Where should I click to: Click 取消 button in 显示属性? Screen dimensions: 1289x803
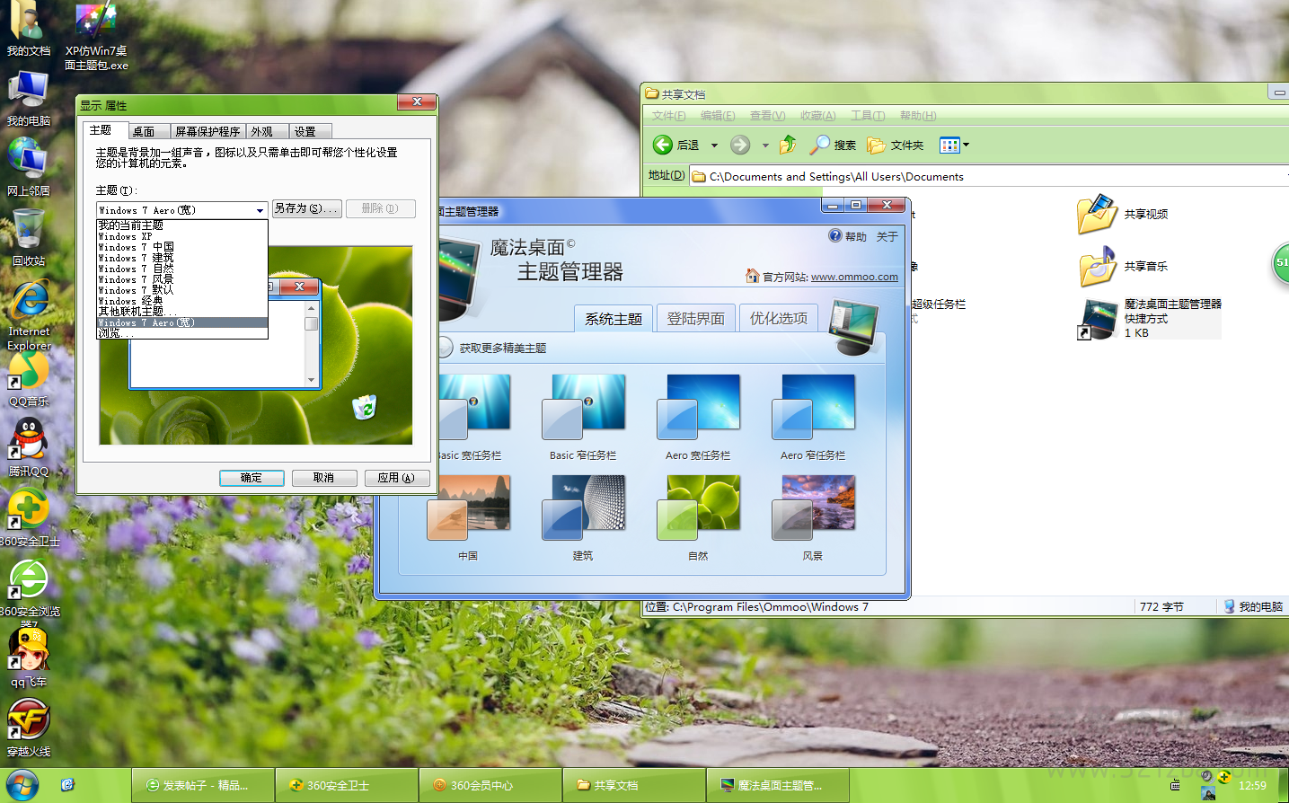pos(324,478)
